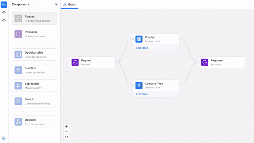This screenshot has width=254, height=143.
Task: Click the Decision external decisions icon
Action: click(18, 122)
